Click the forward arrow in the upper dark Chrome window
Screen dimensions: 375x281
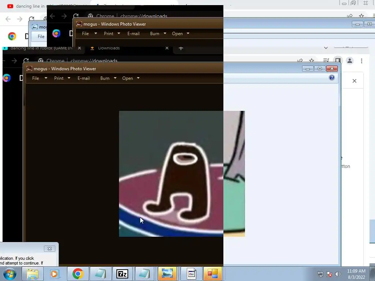pyautogui.click(x=64, y=16)
